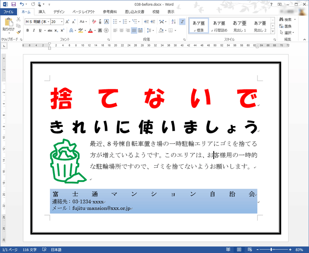Click the Decrease Indent icon
The height and width of the screenshot is (253, 309).
click(x=146, y=22)
